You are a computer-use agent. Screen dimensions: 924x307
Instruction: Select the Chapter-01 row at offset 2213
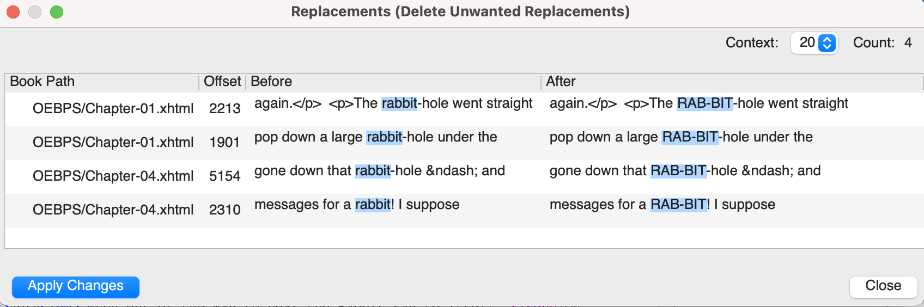pyautogui.click(x=113, y=109)
